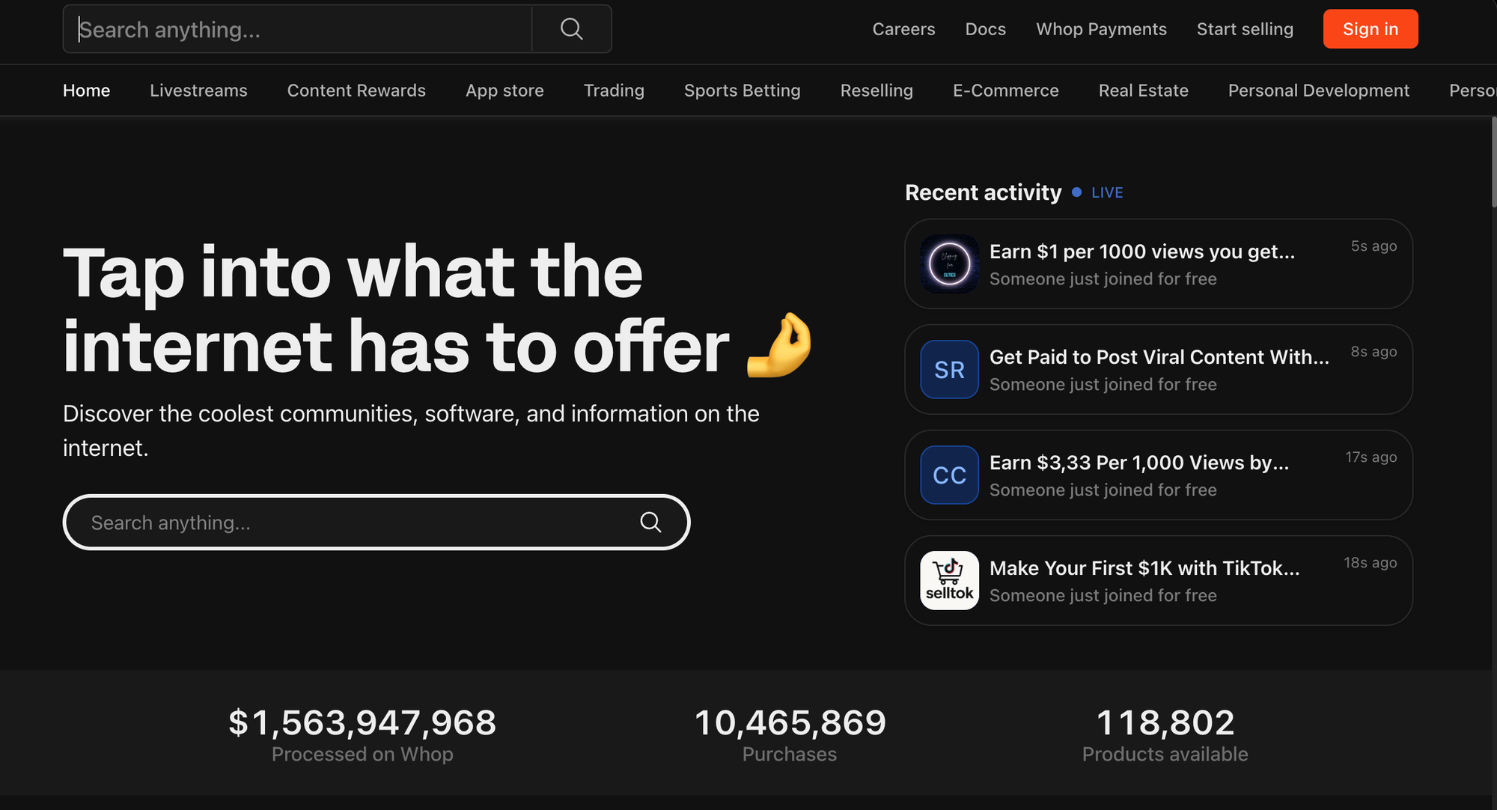Open the Start selling link

(x=1245, y=29)
